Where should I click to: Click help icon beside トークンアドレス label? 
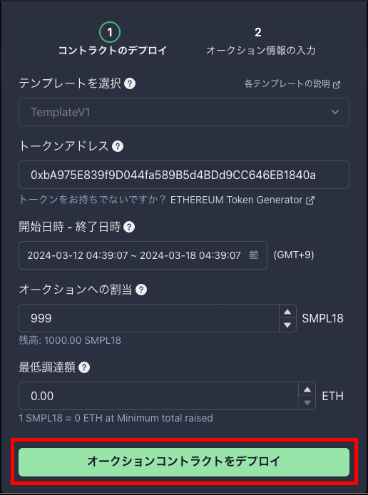tap(118, 146)
